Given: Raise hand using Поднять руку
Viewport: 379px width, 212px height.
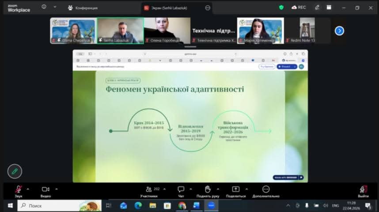Looking at the screenshot, I should click(x=208, y=189).
